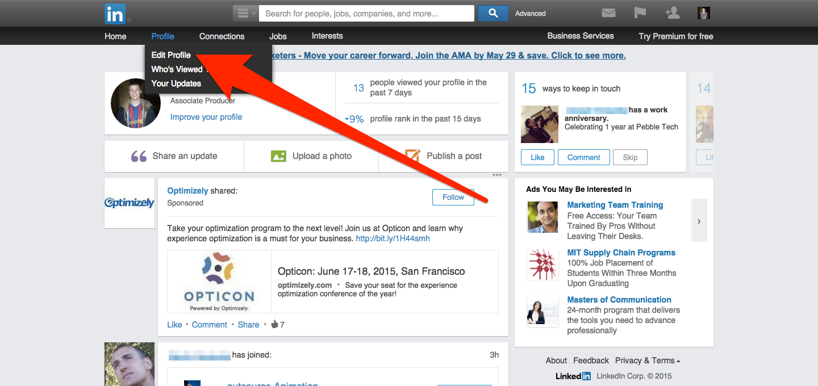Open the AMA banner ad link
Screen dimensions: 818x386
pos(449,56)
